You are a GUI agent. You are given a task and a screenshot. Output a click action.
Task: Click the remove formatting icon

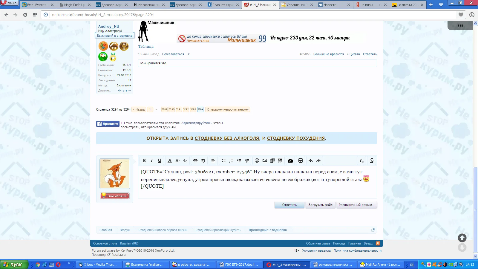[361, 161]
